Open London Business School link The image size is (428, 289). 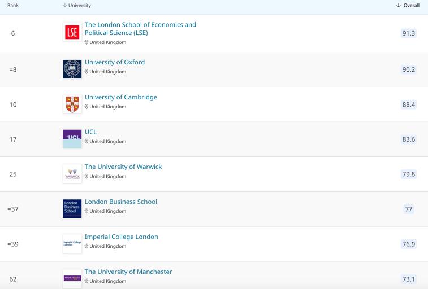tap(121, 202)
